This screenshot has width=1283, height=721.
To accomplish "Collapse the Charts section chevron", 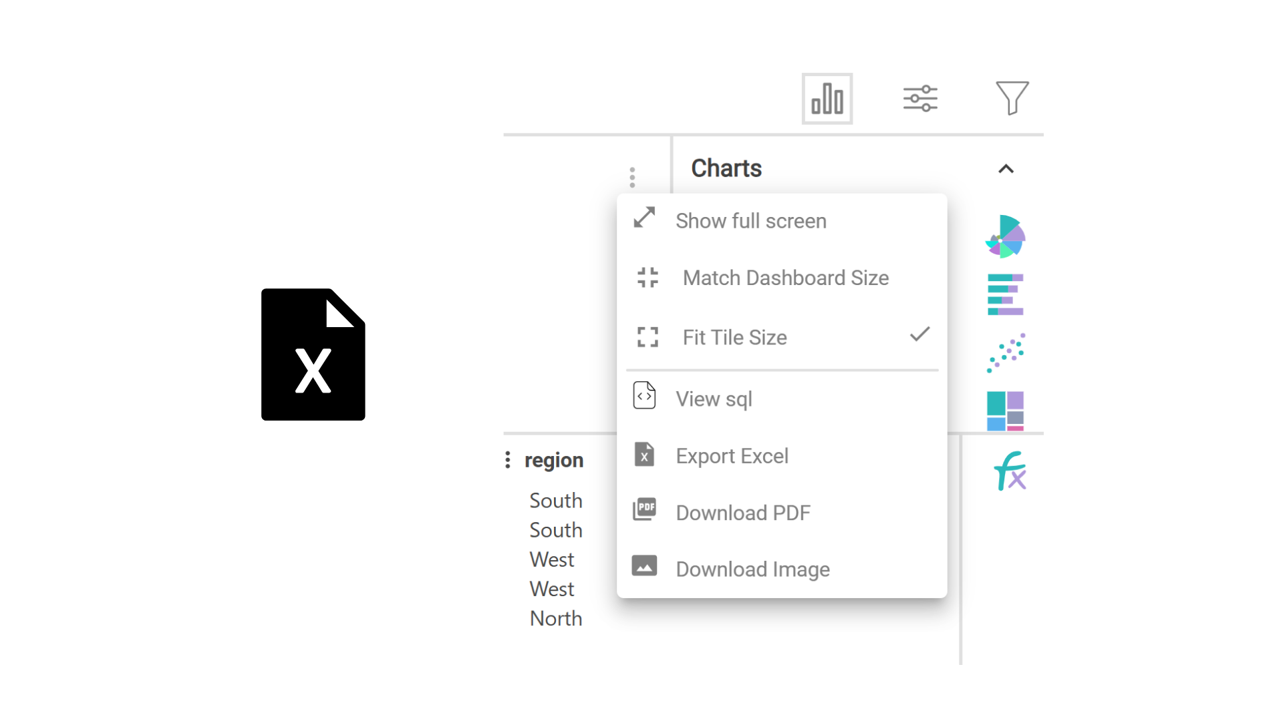I will (1006, 169).
